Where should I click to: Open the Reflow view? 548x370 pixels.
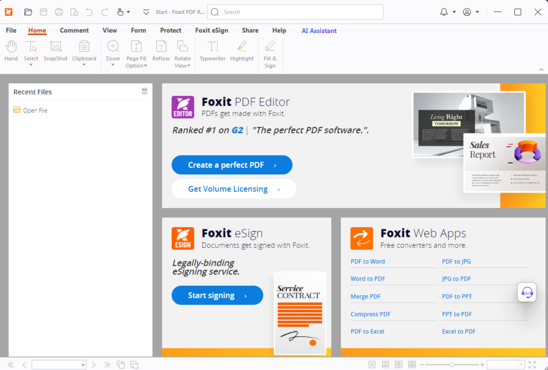pos(161,51)
